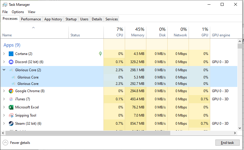Switch to the Services tab
Image resolution: width=244 pixels, height=150 pixels.
(x=112, y=19)
